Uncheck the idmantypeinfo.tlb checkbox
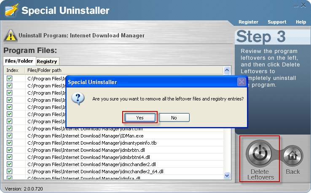 [9, 143]
